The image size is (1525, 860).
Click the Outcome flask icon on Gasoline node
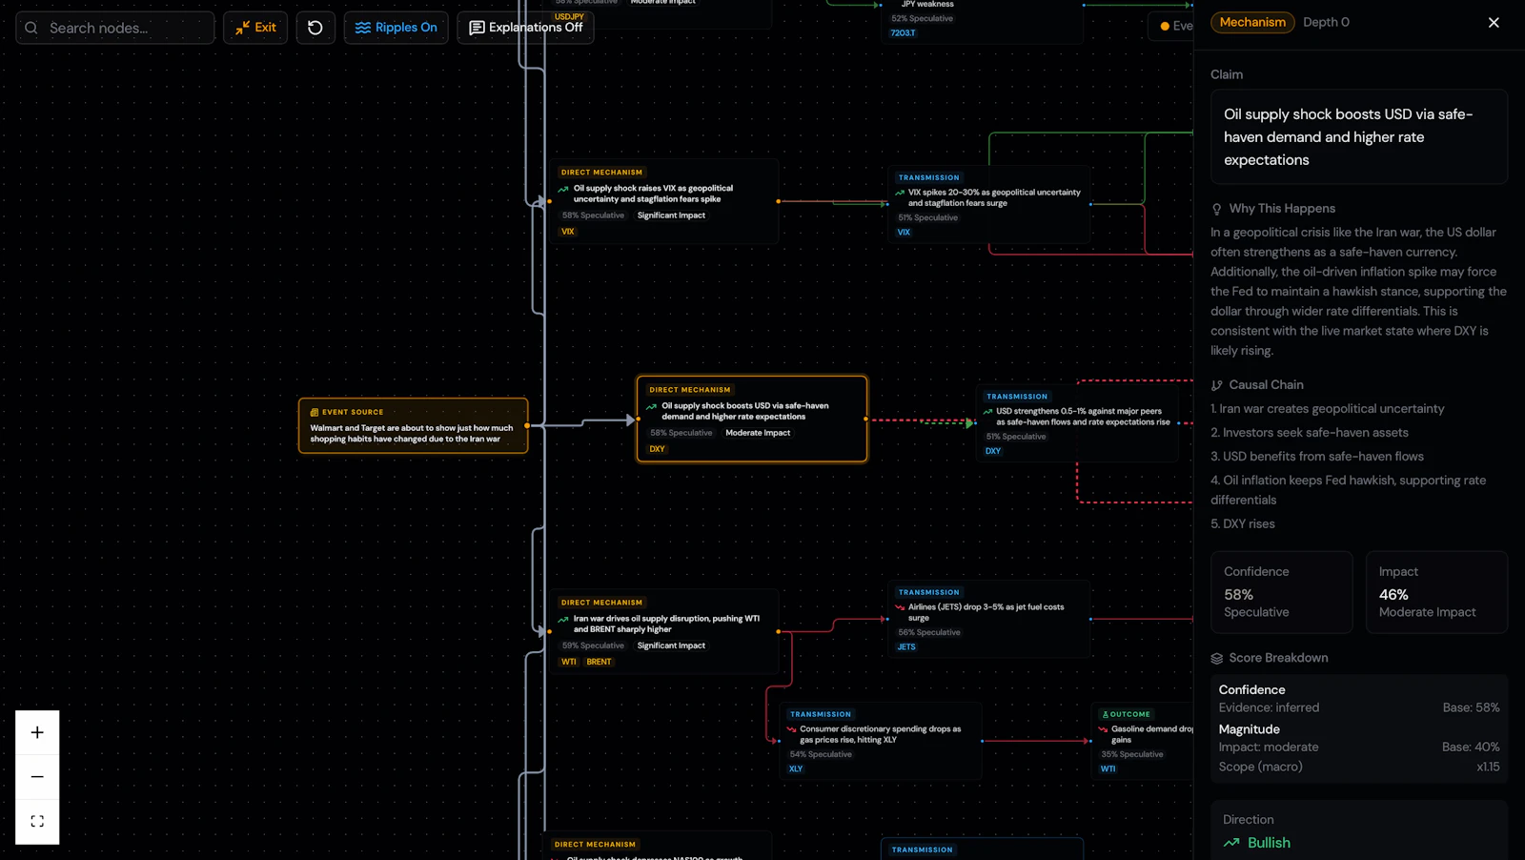click(1105, 714)
